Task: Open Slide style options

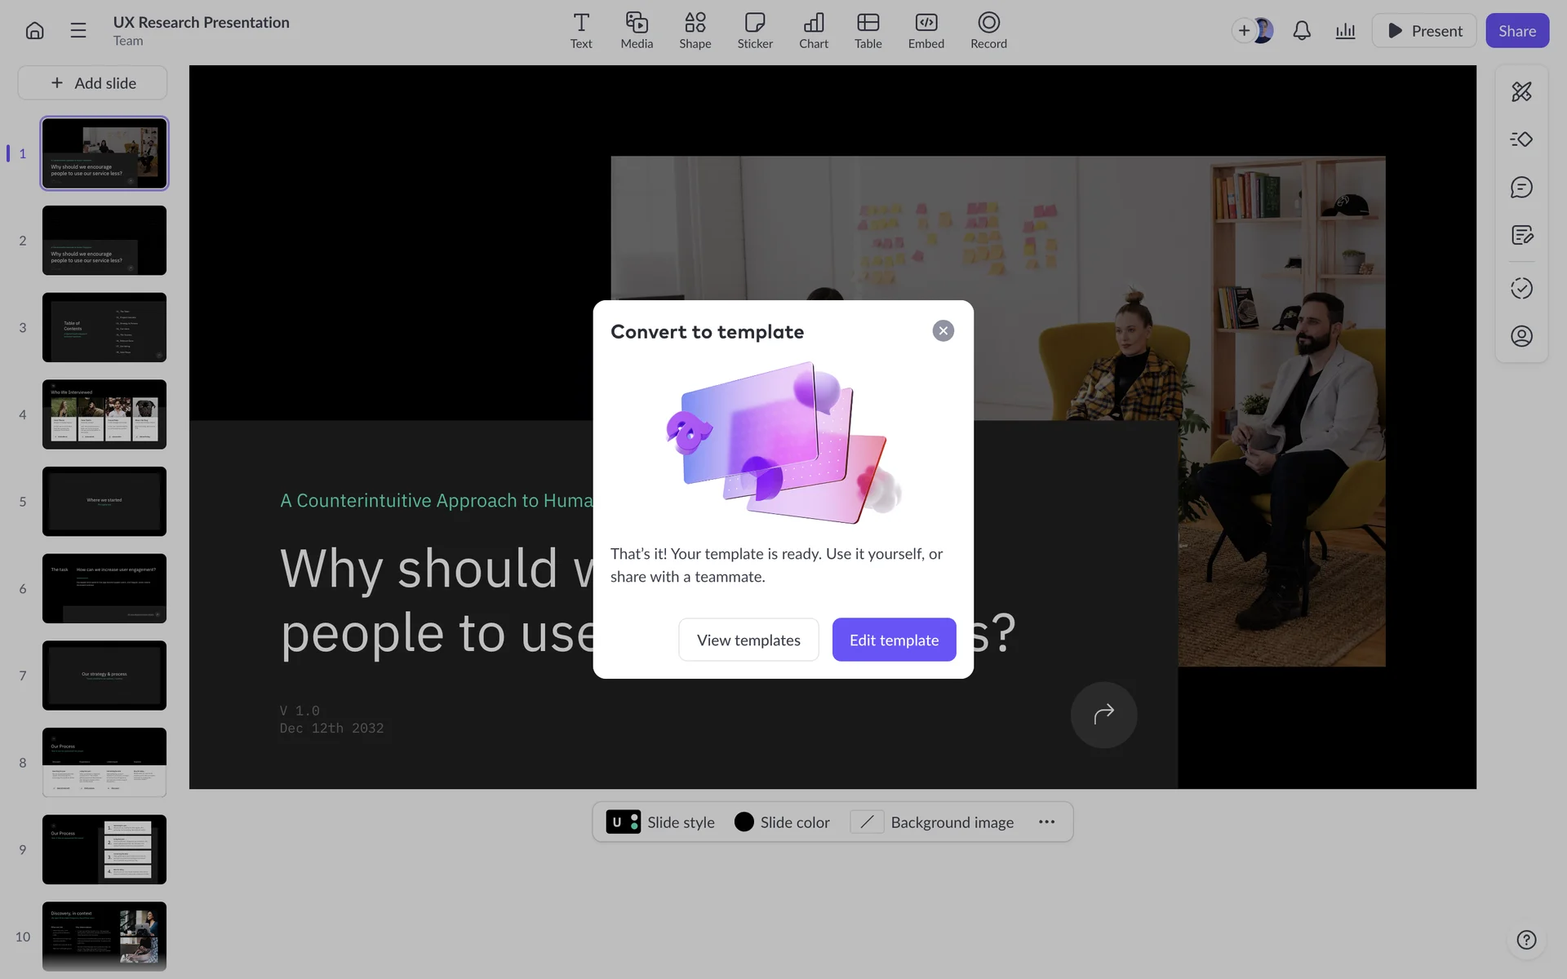Action: click(660, 822)
